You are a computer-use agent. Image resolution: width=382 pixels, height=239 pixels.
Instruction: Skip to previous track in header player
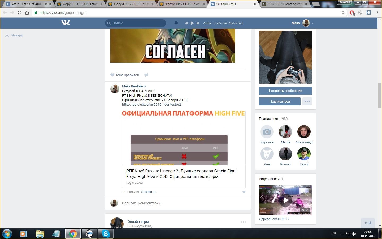186,23
